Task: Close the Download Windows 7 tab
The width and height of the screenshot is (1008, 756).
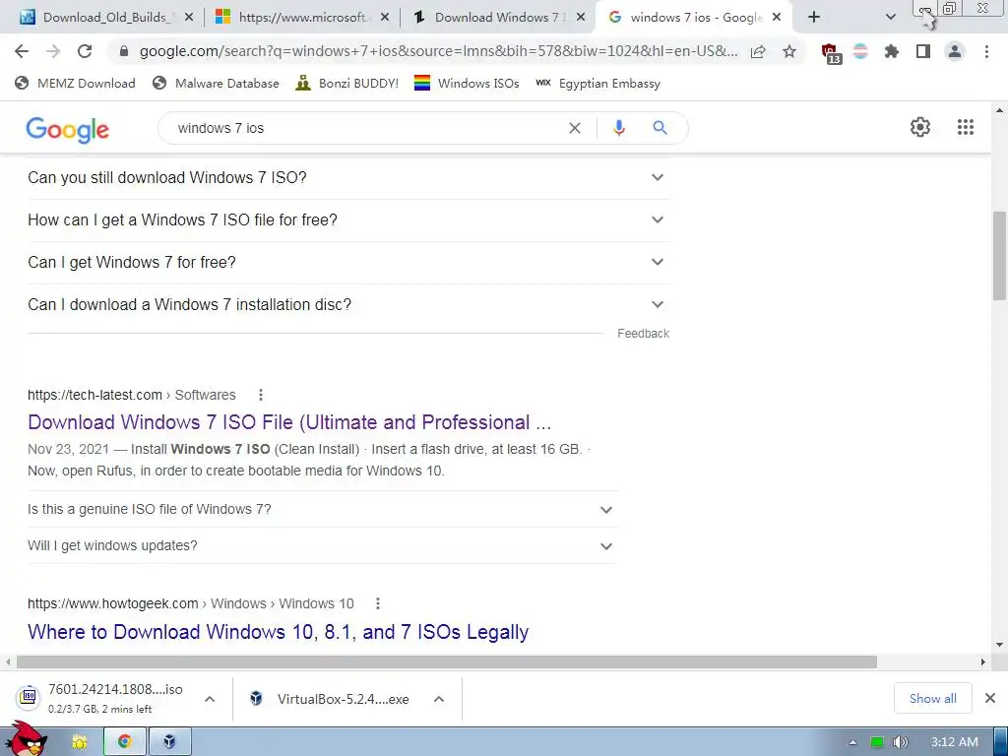Action: (x=581, y=18)
